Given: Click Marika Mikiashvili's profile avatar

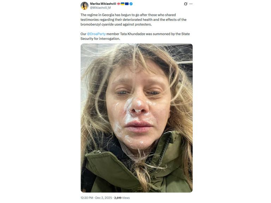Looking at the screenshot, I should click(x=84, y=6).
